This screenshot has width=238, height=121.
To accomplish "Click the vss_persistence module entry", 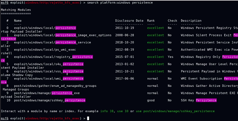I will pos(49,71).
